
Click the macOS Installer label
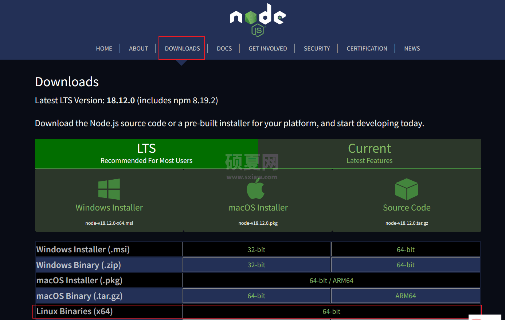(x=258, y=208)
